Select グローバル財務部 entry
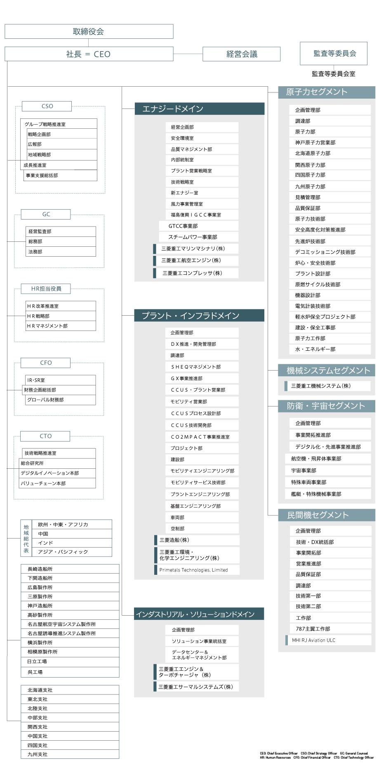 (x=61, y=400)
